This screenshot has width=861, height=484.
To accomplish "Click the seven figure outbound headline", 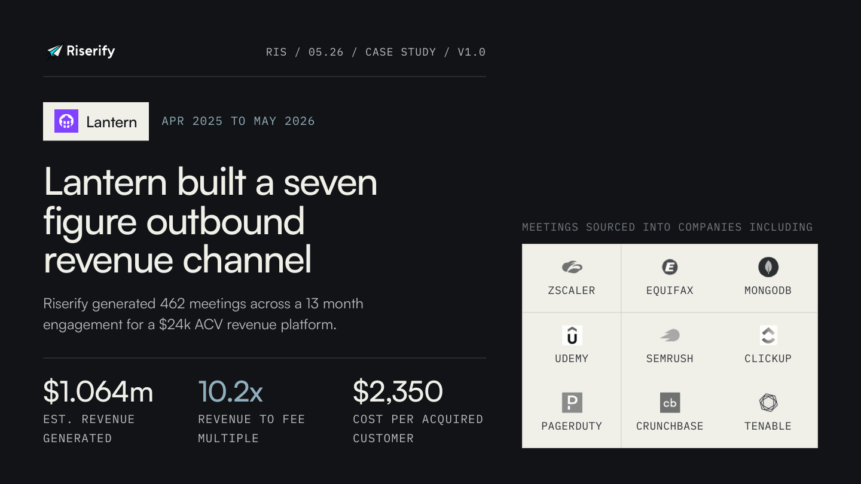I will tap(210, 220).
